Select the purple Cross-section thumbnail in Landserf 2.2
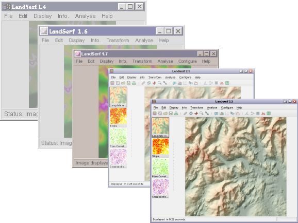The image size is (298, 223). [160, 189]
